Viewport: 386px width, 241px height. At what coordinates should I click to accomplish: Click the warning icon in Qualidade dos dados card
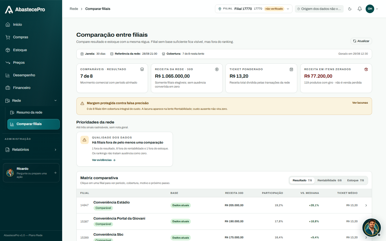[x=84, y=140]
